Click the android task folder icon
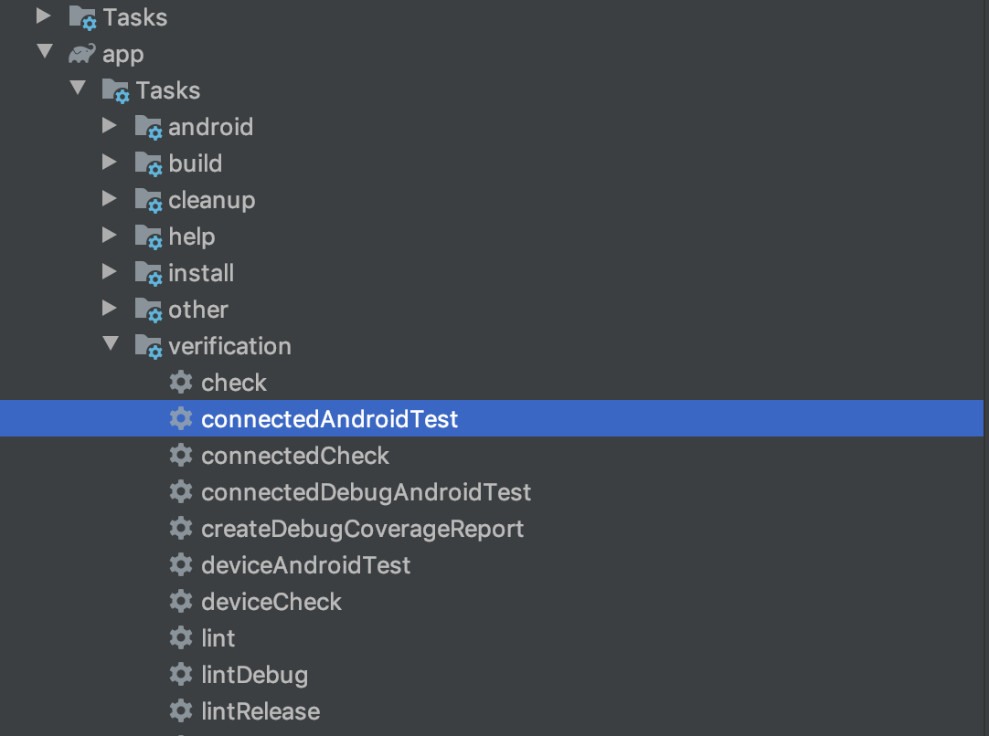Viewport: 989px width, 736px height. click(x=149, y=127)
